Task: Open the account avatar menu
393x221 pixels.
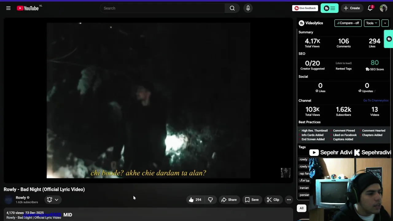Action: click(x=383, y=8)
